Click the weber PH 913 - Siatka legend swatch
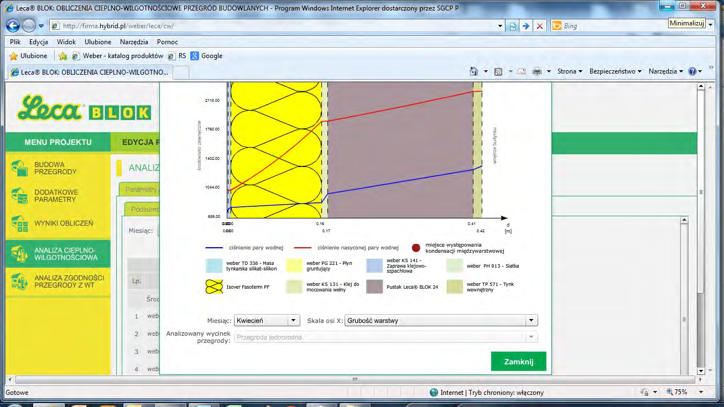The image size is (724, 407). coord(455,266)
